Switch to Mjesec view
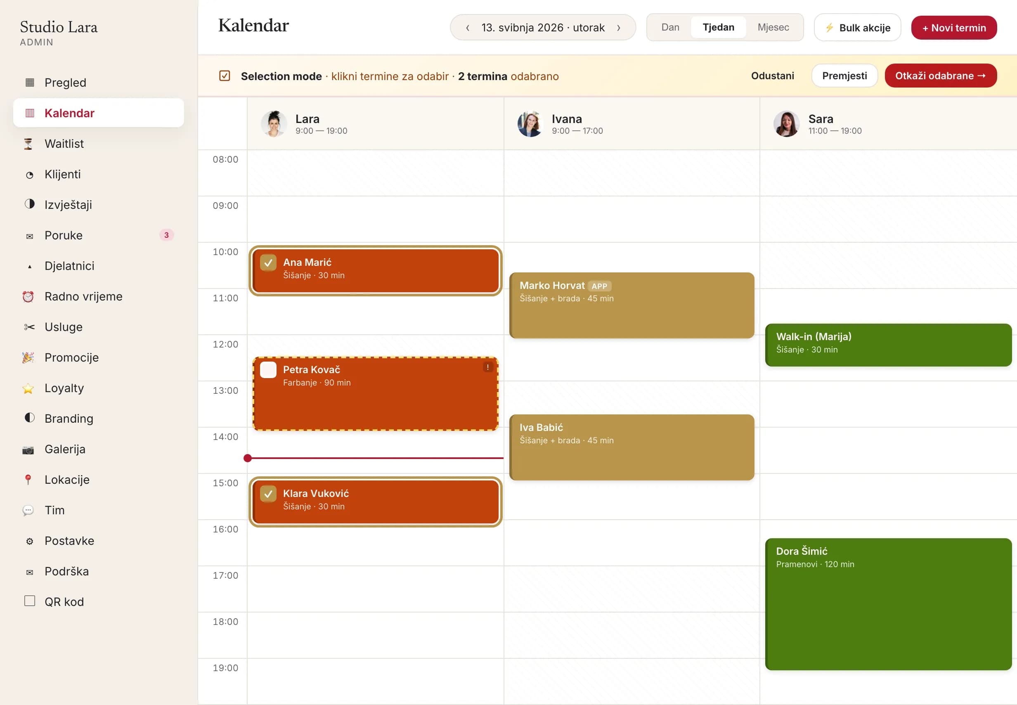The width and height of the screenshot is (1017, 705). (773, 27)
